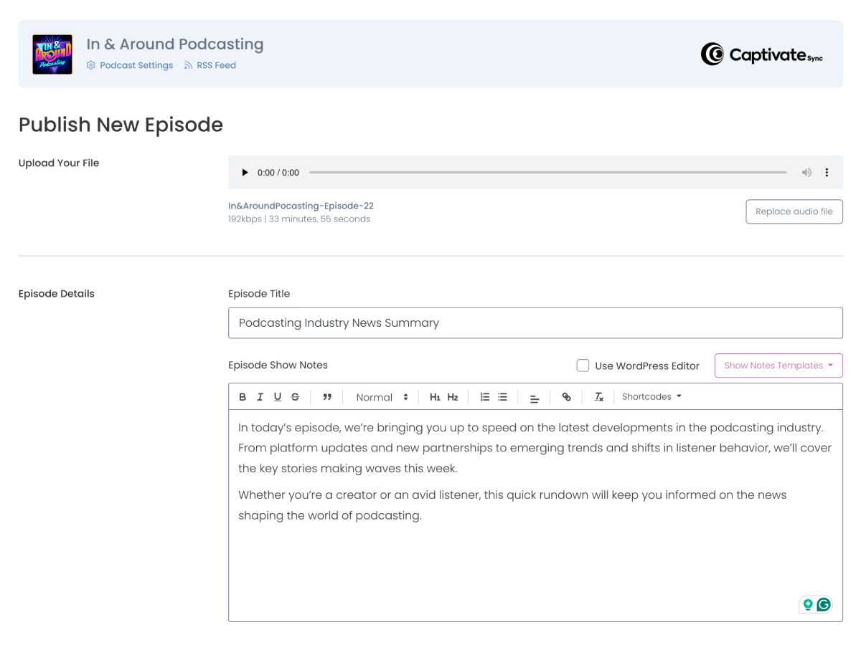Viewport: 861px width, 645px height.
Task: Open the Podcast Settings link
Action: coord(136,65)
